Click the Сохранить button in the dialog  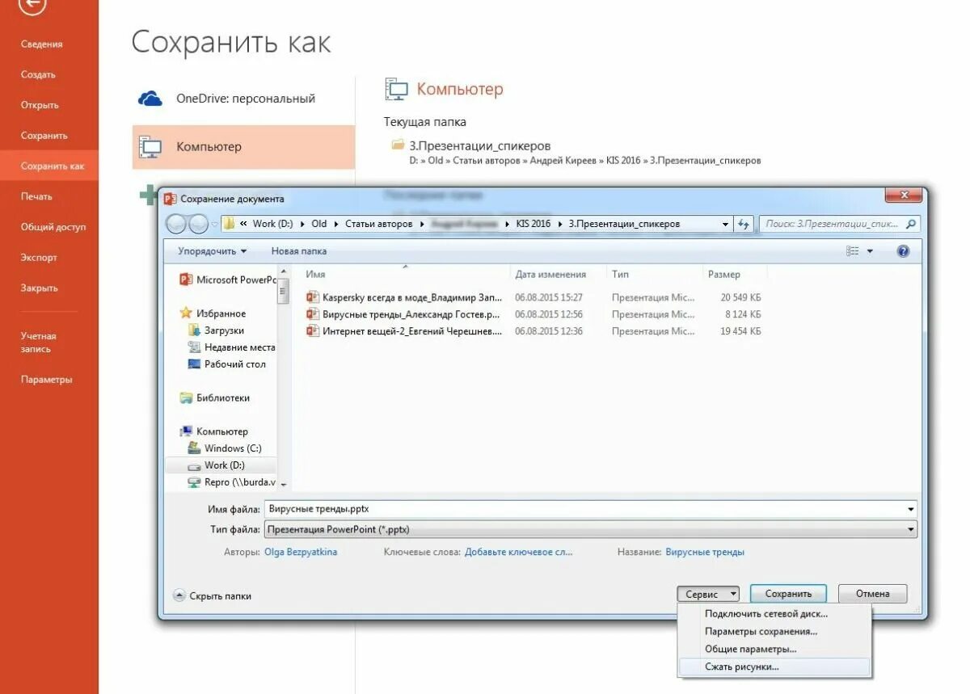click(x=788, y=594)
